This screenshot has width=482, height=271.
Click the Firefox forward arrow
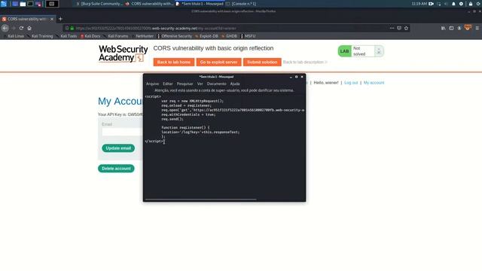click(14, 28)
